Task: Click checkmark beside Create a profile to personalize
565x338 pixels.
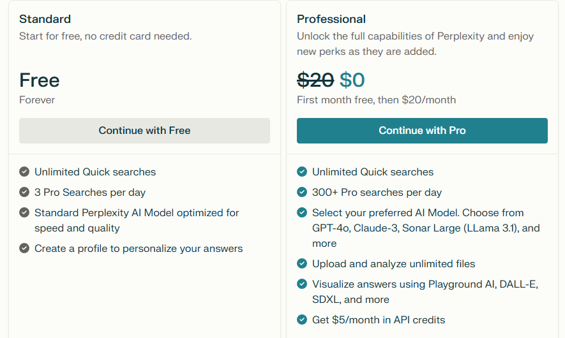Action: (24, 248)
